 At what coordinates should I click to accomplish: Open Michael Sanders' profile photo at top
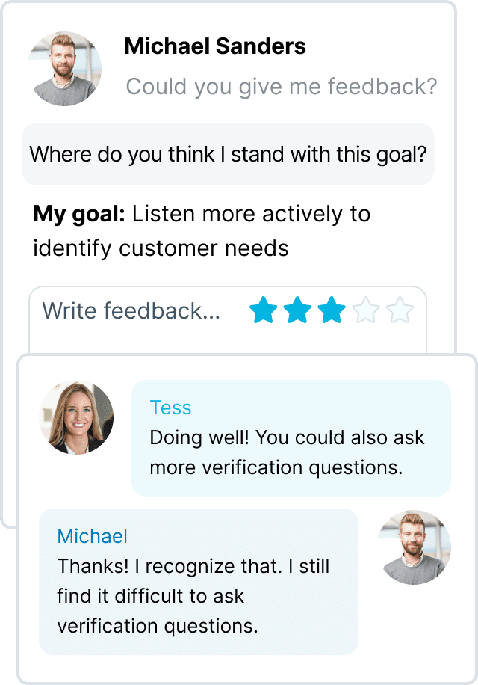65,69
